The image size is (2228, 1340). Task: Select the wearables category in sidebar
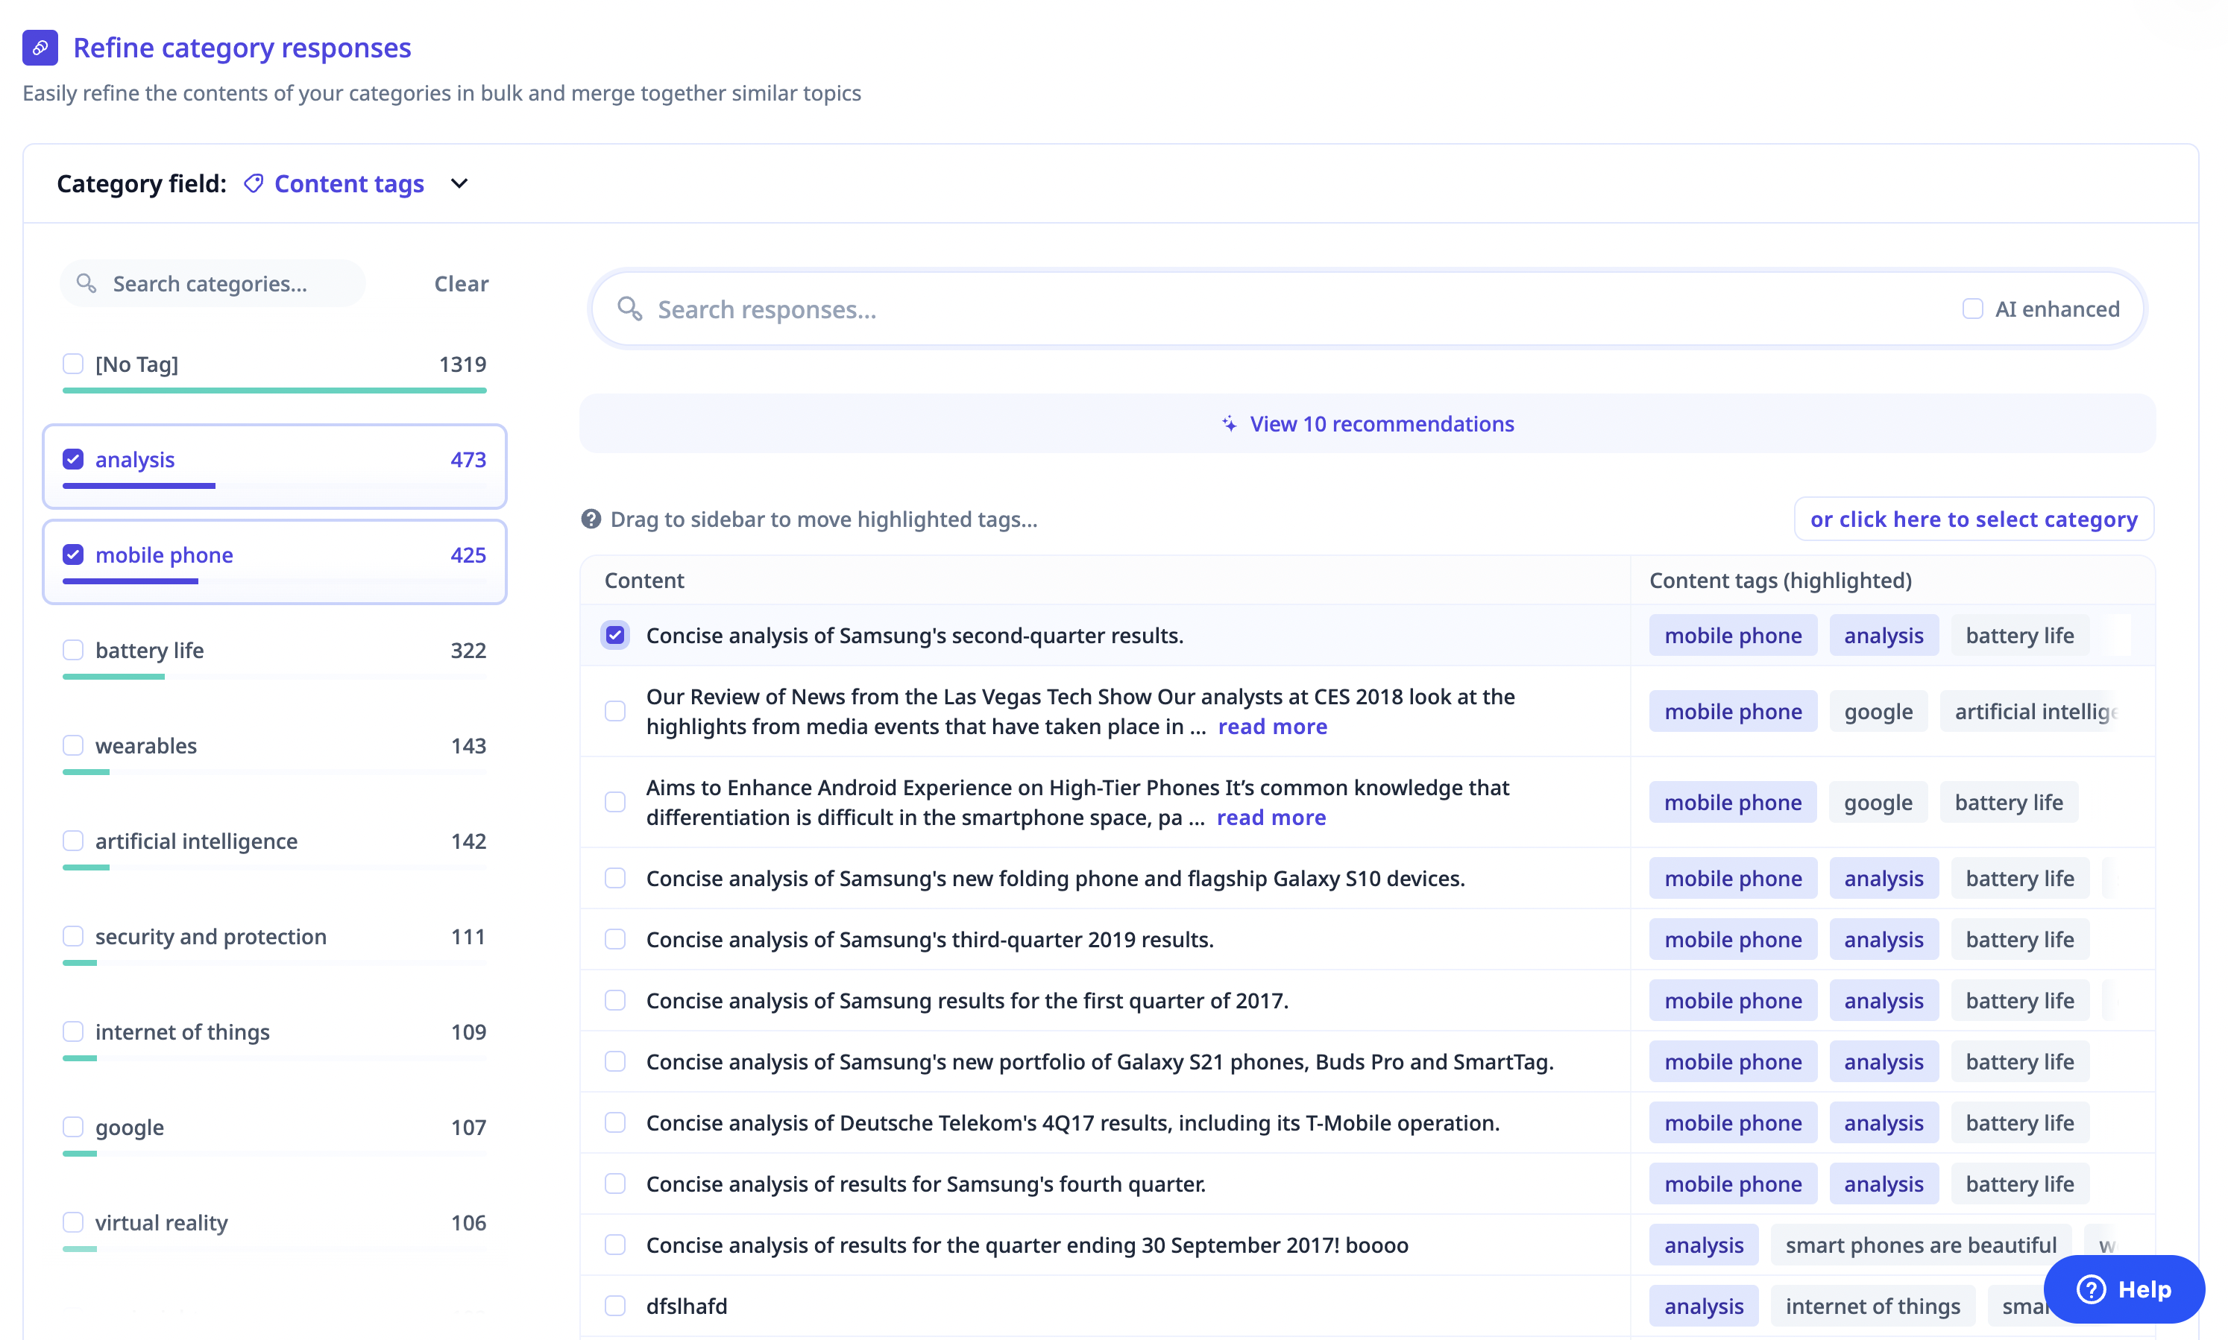coord(145,746)
